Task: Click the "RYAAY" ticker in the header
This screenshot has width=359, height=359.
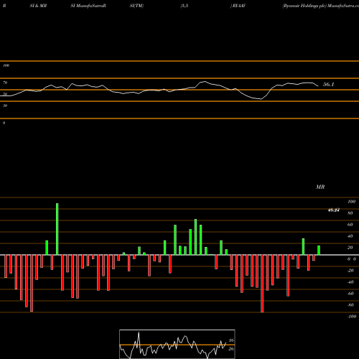Action: point(239,6)
